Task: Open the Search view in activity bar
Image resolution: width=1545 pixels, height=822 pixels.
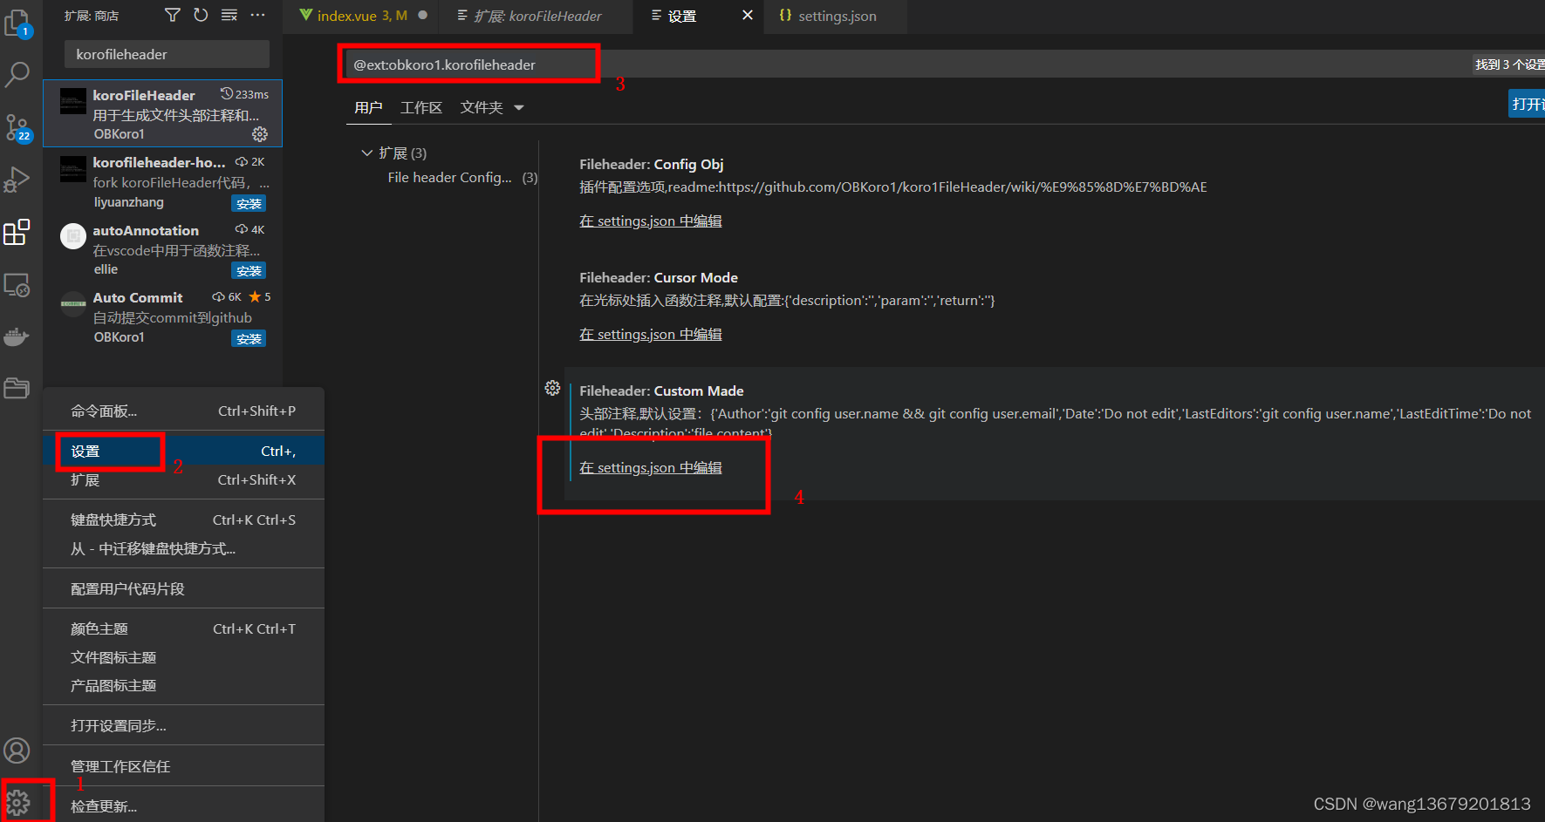Action: (17, 75)
